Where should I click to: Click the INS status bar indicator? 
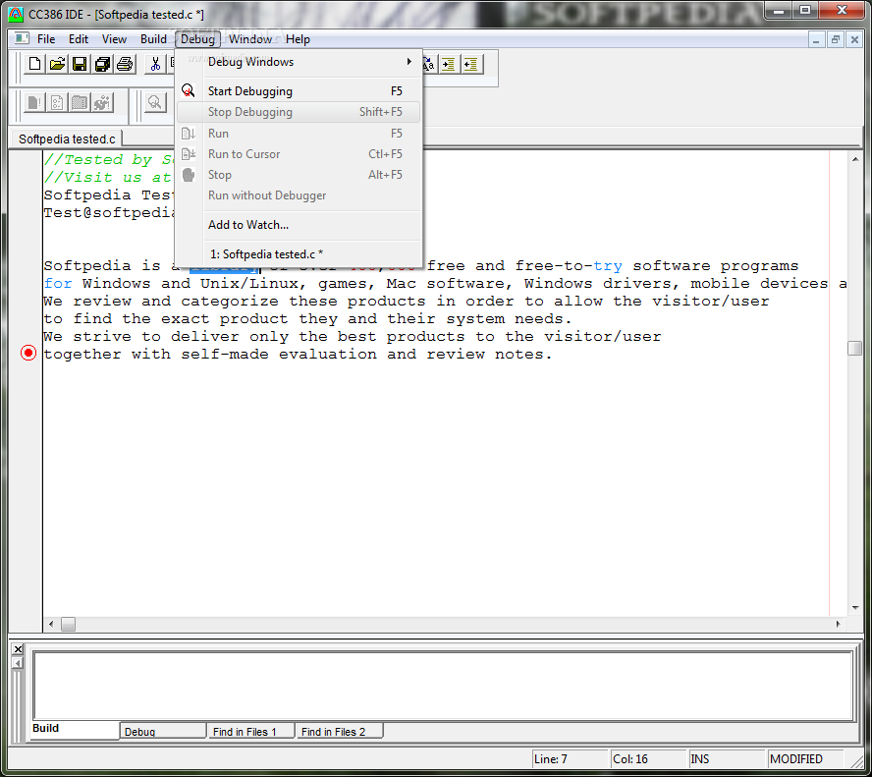coord(727,758)
